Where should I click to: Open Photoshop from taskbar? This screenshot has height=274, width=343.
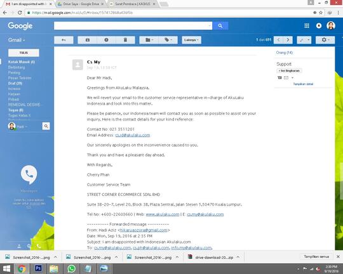(x=38, y=268)
